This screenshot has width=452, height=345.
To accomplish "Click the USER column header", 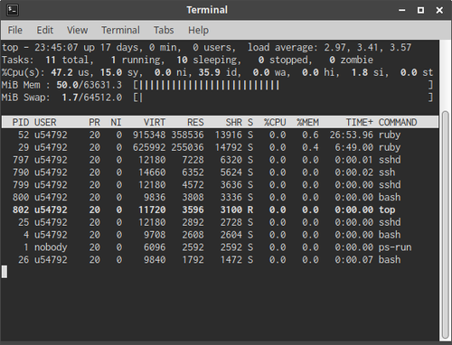I will (x=45, y=122).
